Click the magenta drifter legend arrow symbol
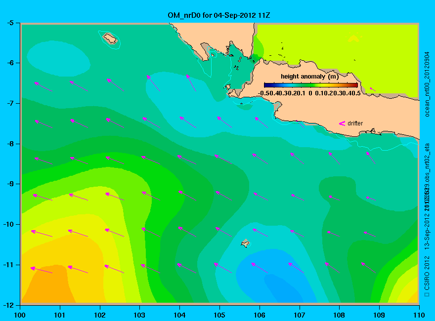The height and width of the screenshot is (321, 435). click(x=342, y=123)
